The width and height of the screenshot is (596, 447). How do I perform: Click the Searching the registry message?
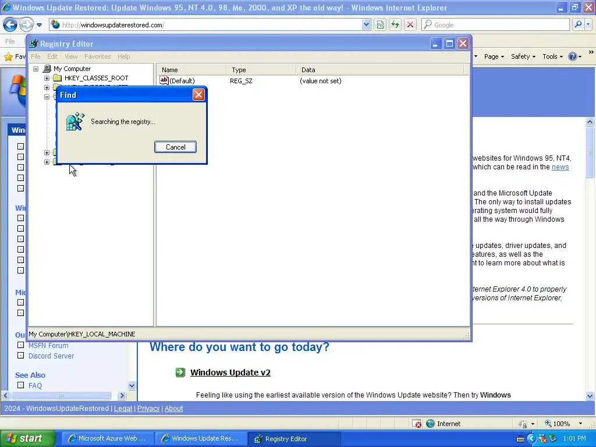click(x=123, y=122)
